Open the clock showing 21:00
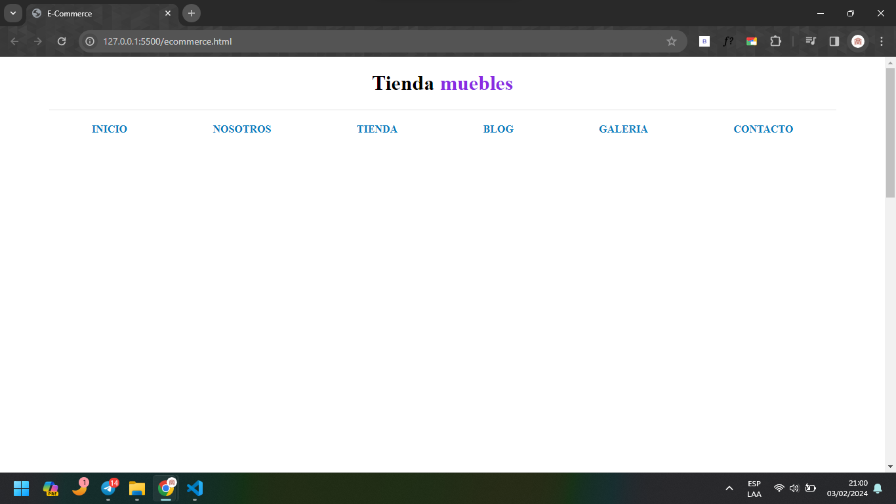This screenshot has width=896, height=504. coord(847,488)
